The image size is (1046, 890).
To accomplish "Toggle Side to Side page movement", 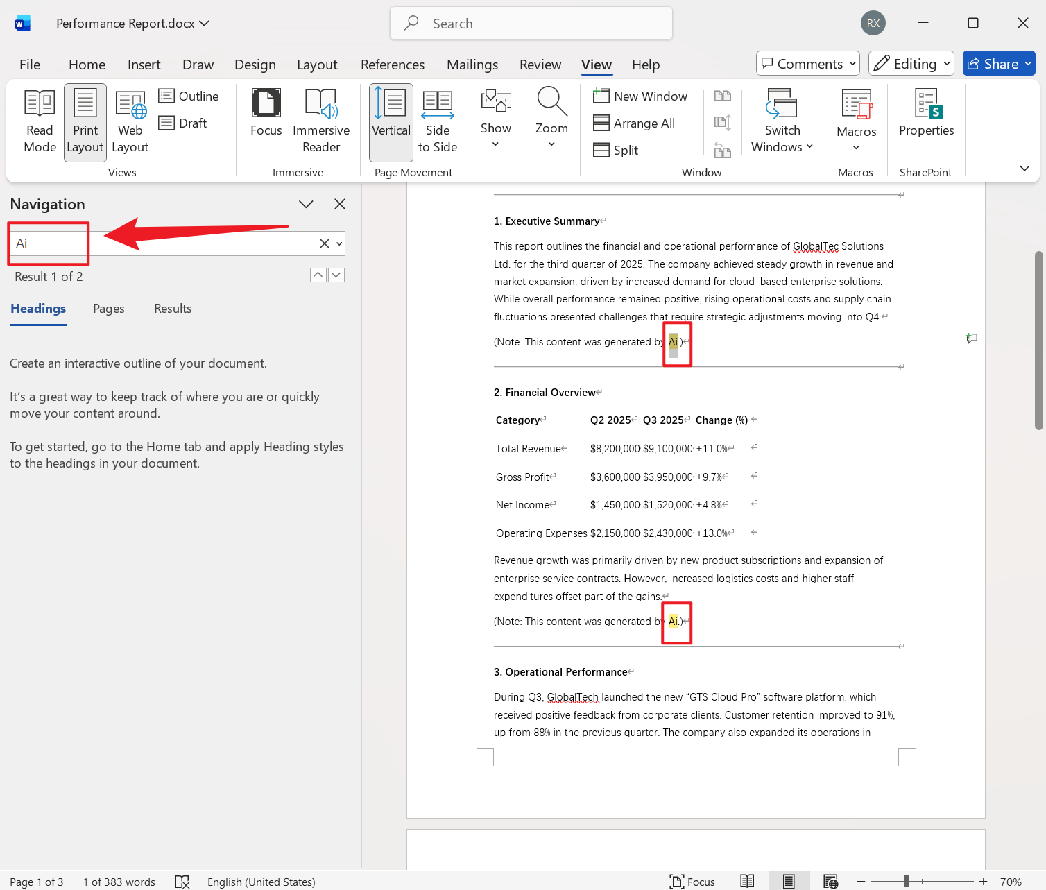I will [438, 122].
